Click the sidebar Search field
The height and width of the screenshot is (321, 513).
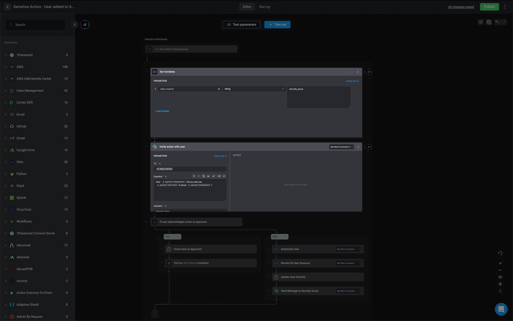[35, 25]
